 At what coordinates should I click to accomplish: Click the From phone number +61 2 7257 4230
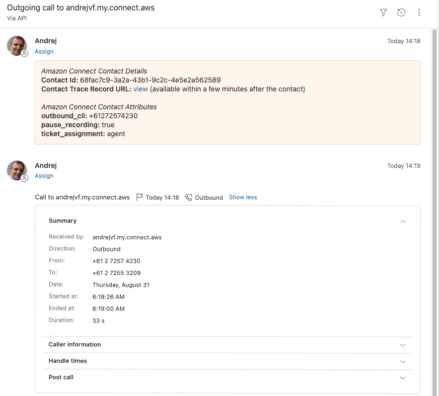[116, 261]
